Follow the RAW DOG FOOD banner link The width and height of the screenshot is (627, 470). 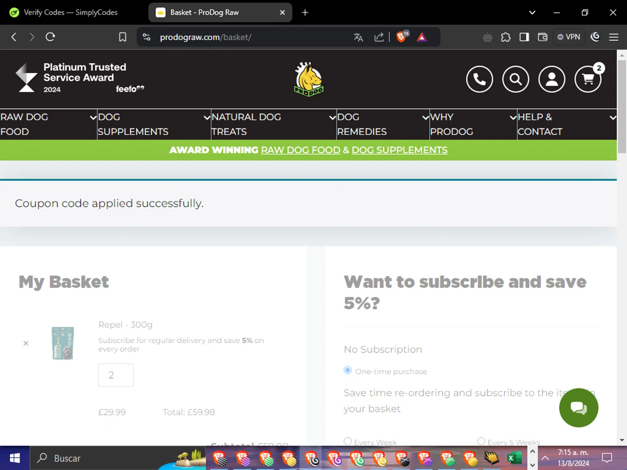(x=301, y=150)
